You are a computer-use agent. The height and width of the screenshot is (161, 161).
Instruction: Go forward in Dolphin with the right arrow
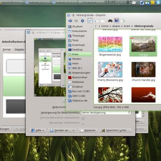click(76, 21)
